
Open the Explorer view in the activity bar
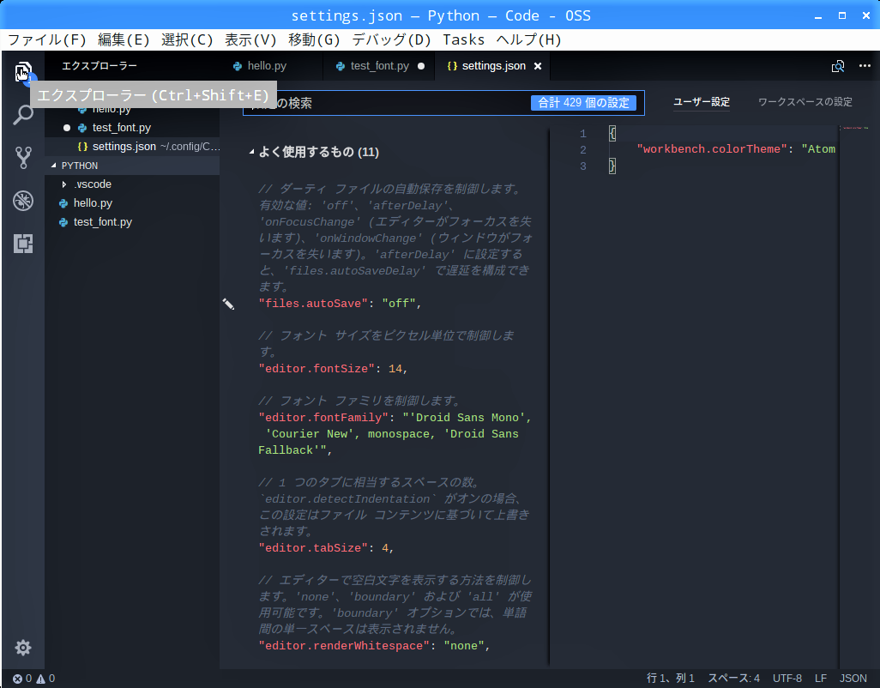coord(23,72)
